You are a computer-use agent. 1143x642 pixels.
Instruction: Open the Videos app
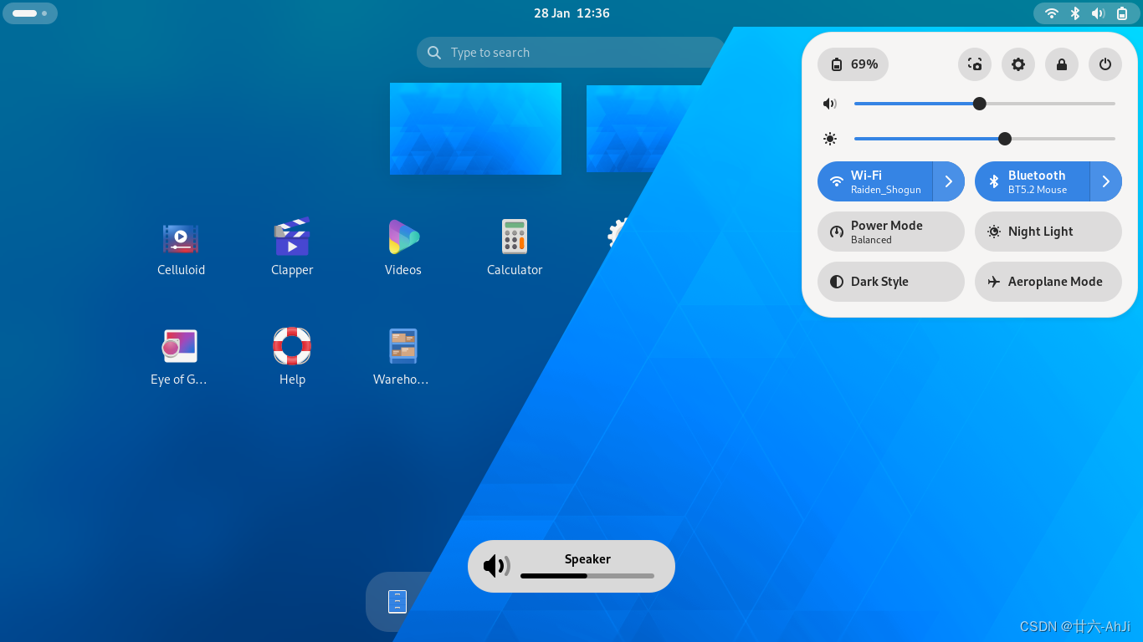click(403, 248)
